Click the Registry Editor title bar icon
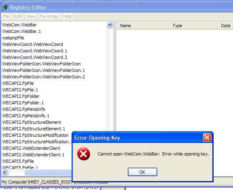Viewport: 233px width, 190px height. pyautogui.click(x=4, y=7)
